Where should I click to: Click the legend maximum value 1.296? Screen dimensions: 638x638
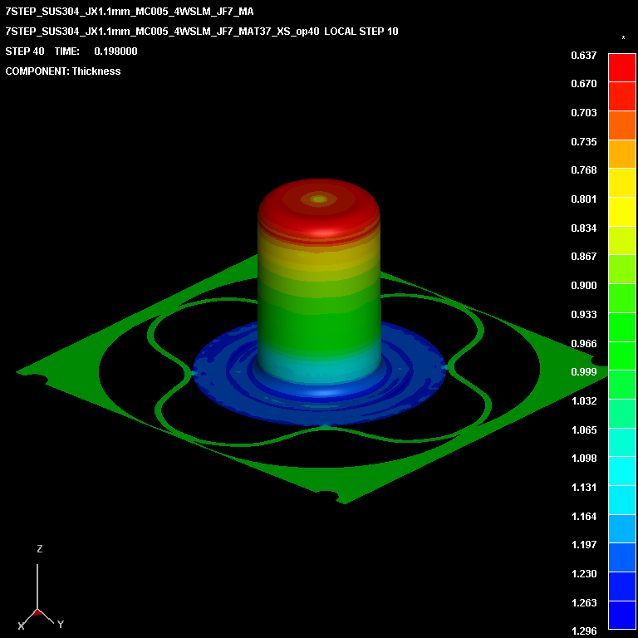583,631
